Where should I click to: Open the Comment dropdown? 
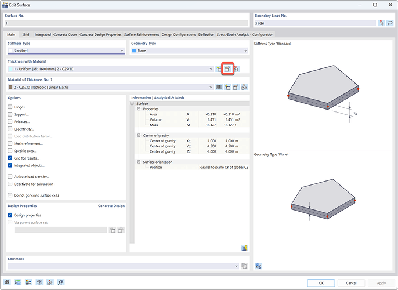coord(124,266)
